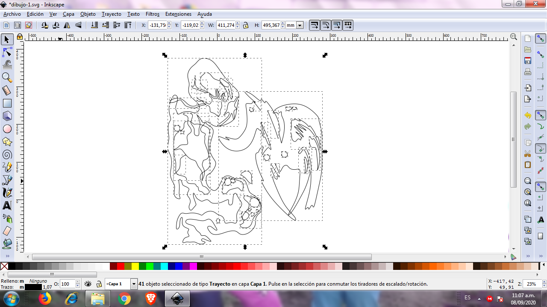Select the Bezier pen tool
The height and width of the screenshot is (307, 547).
(7, 180)
